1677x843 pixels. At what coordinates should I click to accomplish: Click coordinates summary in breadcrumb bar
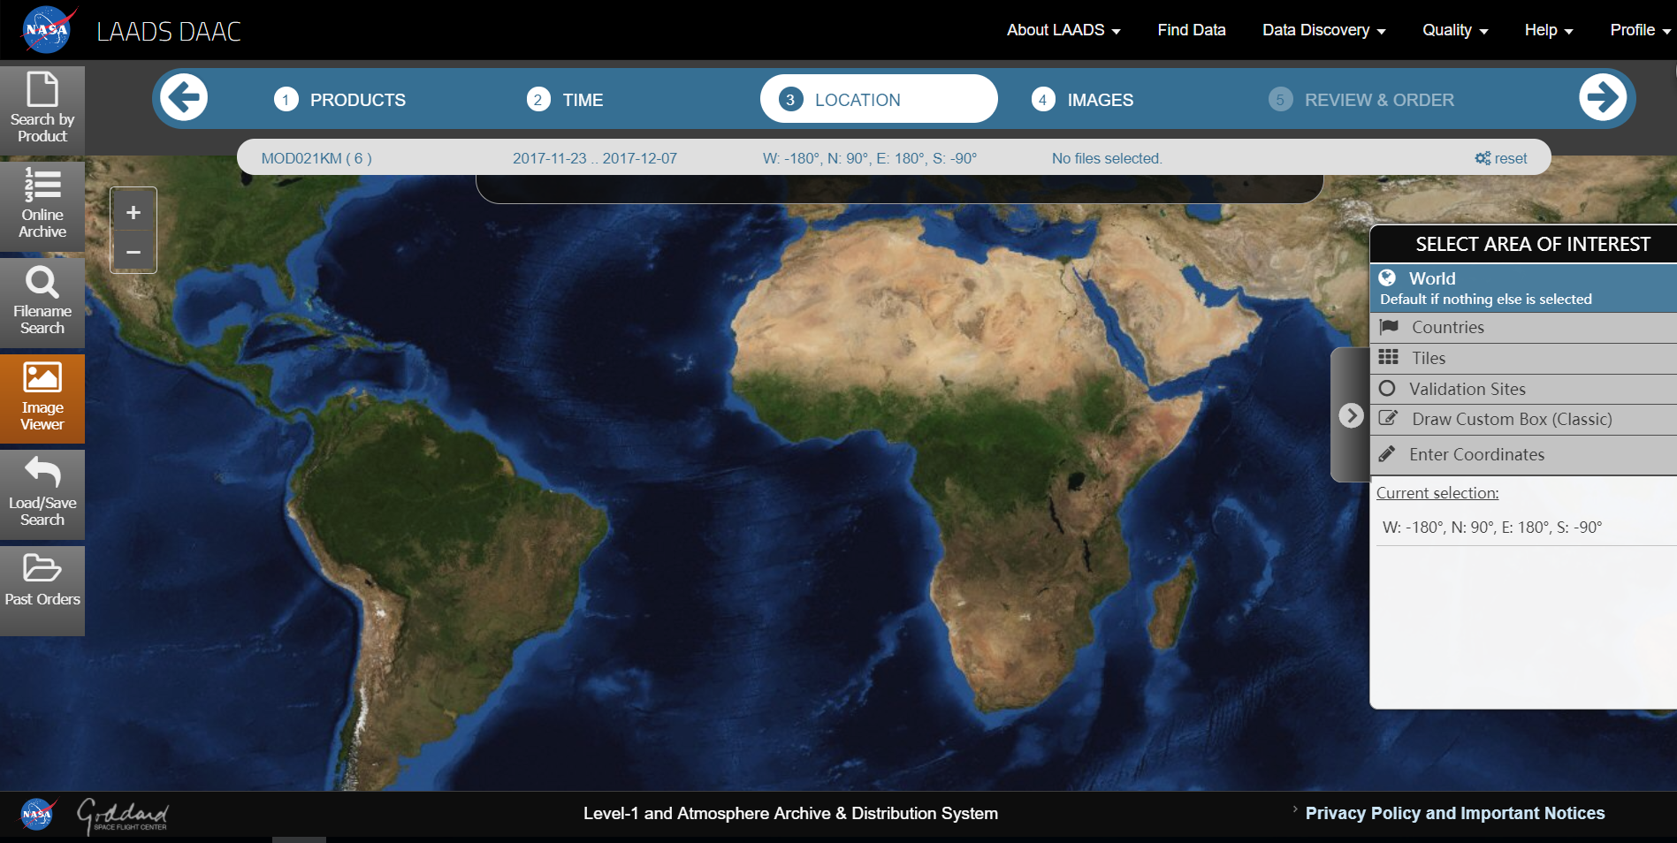(x=870, y=158)
